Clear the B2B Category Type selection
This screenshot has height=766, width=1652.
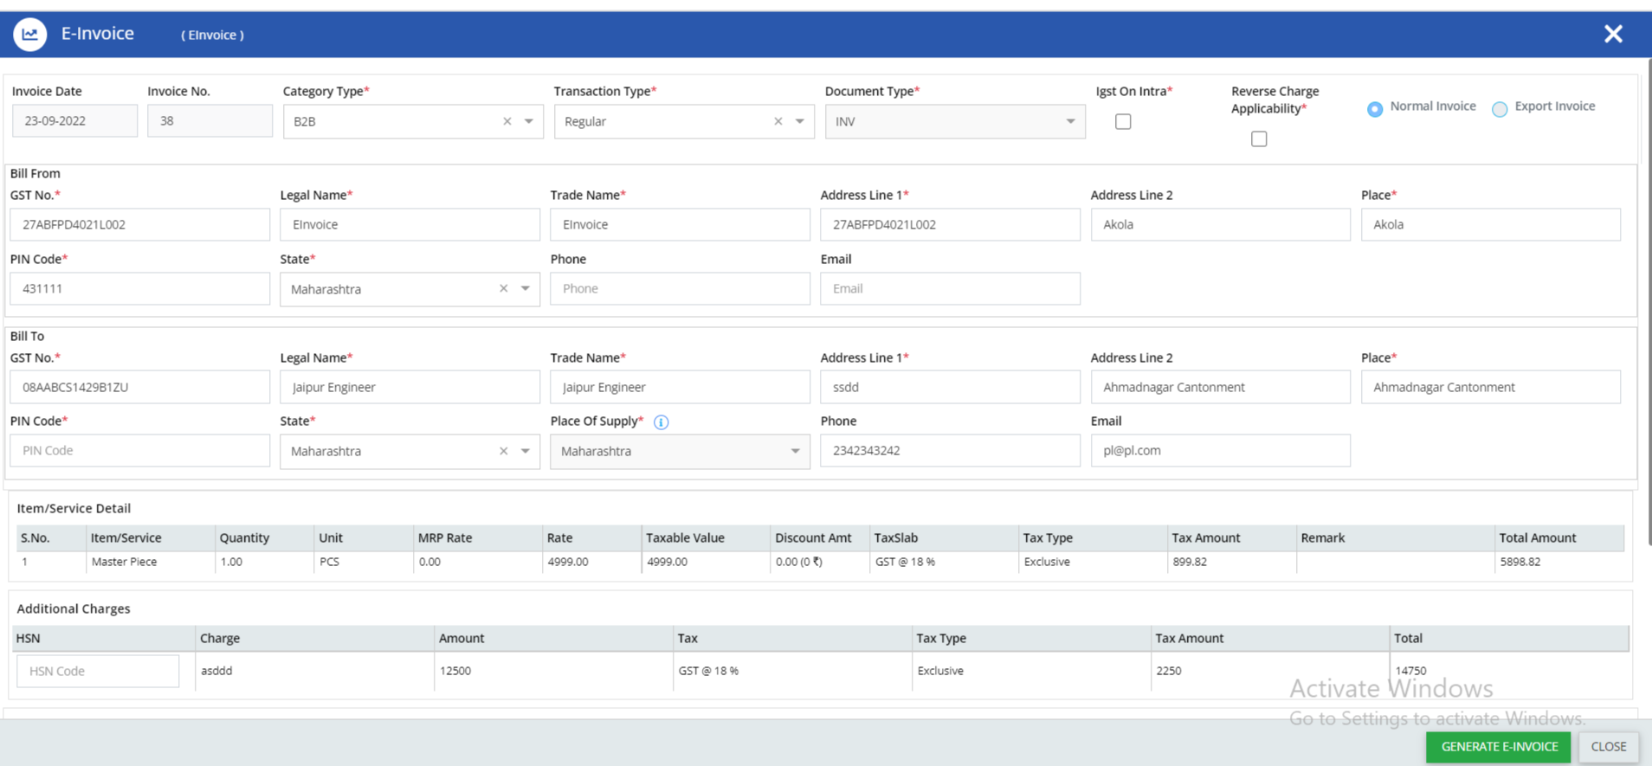pyautogui.click(x=507, y=122)
